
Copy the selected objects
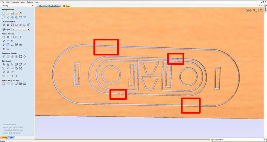pyautogui.click(x=12, y=17)
